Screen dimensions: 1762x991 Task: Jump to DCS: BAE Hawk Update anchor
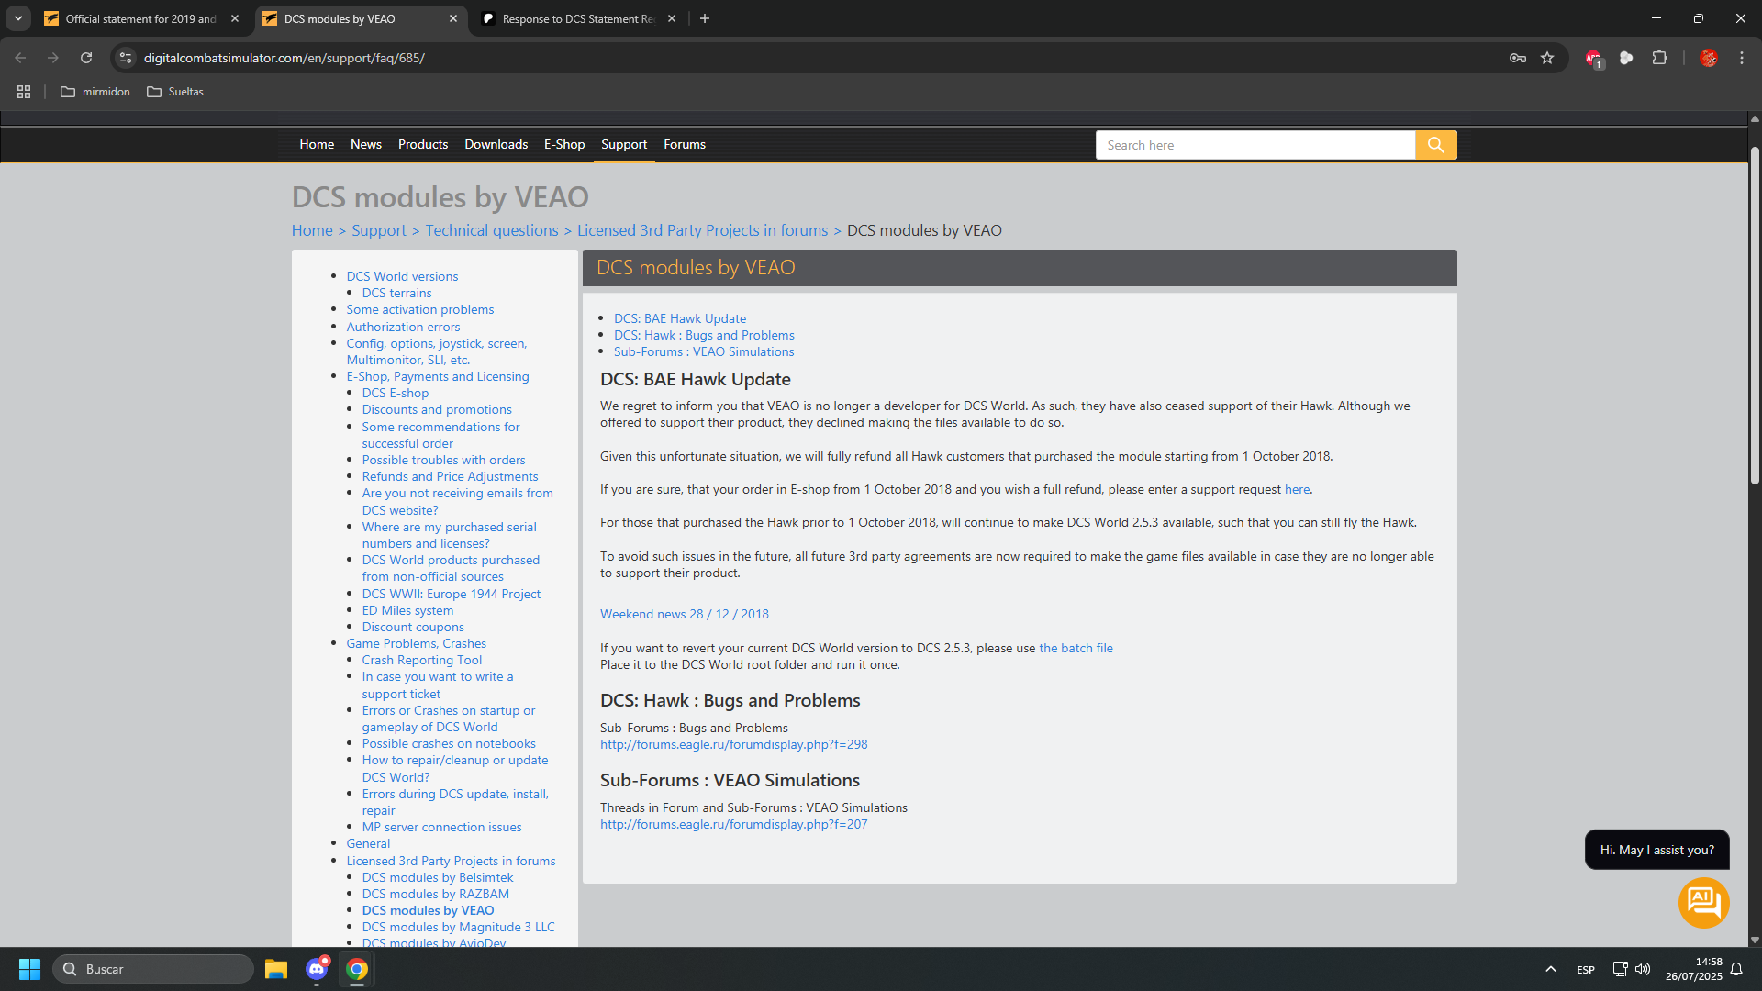(x=680, y=318)
